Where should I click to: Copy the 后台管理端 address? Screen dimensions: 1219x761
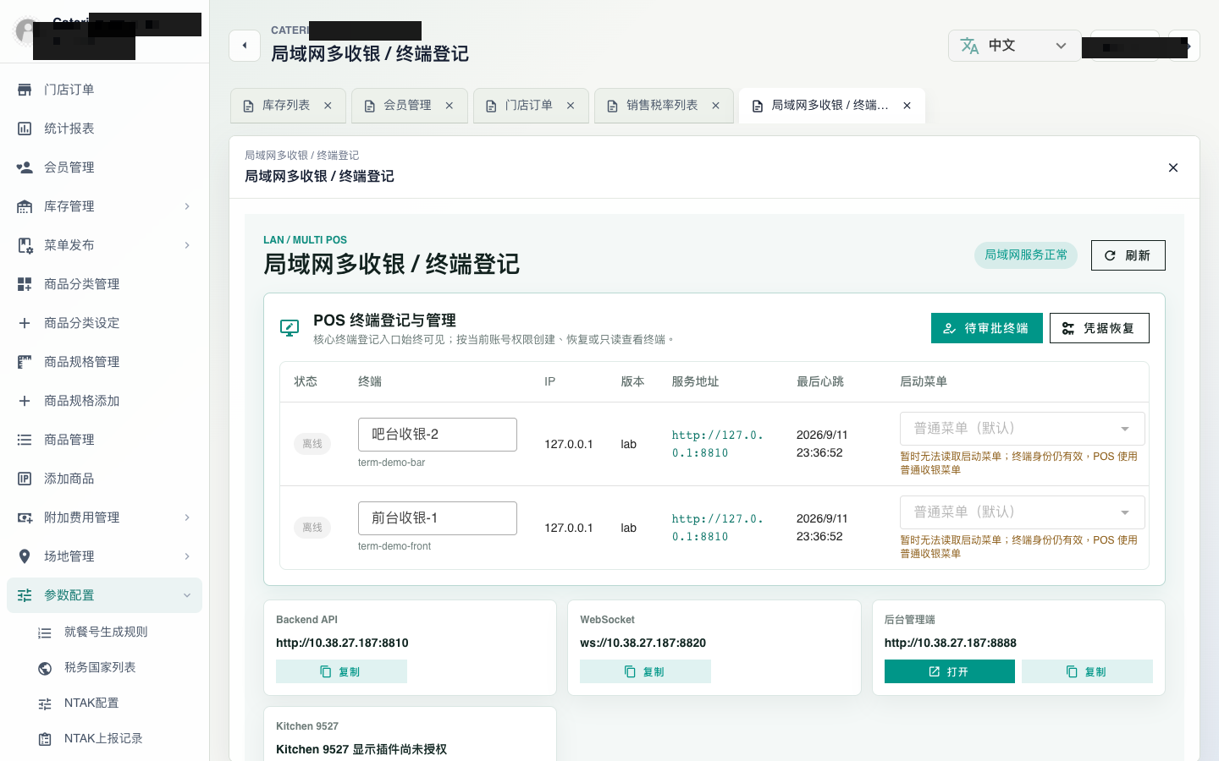1087,671
